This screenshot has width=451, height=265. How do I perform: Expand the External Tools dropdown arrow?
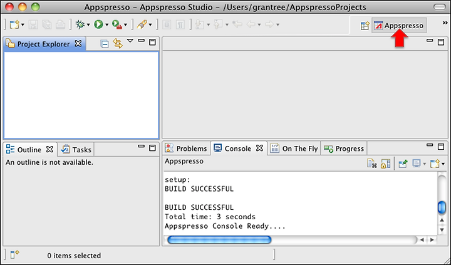click(125, 25)
